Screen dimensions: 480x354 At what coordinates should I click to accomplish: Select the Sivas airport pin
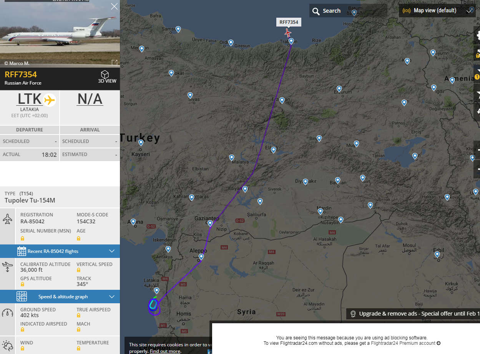pyautogui.click(x=190, y=95)
